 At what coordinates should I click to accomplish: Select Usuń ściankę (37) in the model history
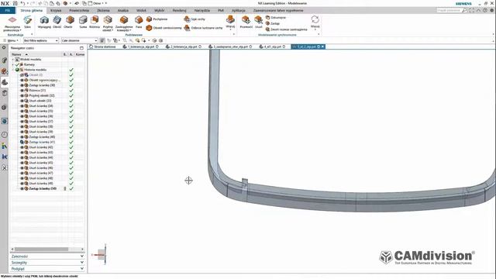(41, 122)
